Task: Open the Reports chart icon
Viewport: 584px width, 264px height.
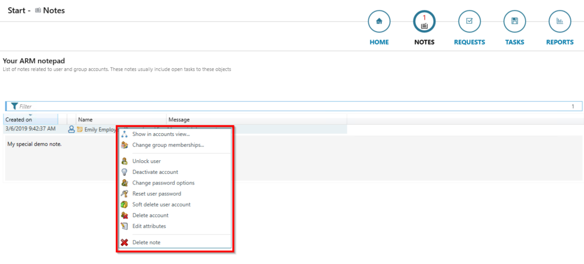Action: point(560,21)
